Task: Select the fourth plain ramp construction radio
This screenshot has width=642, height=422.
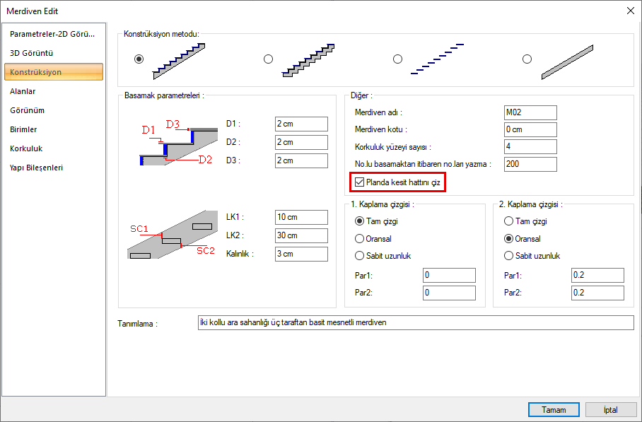Action: click(x=527, y=59)
